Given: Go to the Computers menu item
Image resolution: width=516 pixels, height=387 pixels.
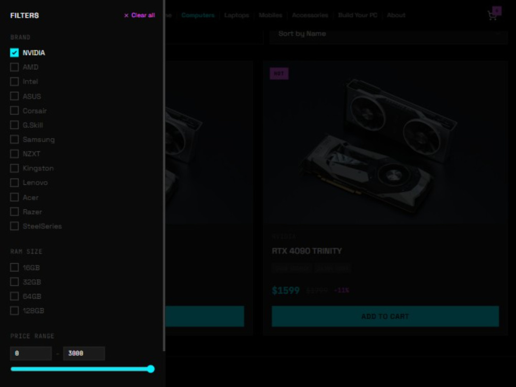Looking at the screenshot, I should point(198,15).
